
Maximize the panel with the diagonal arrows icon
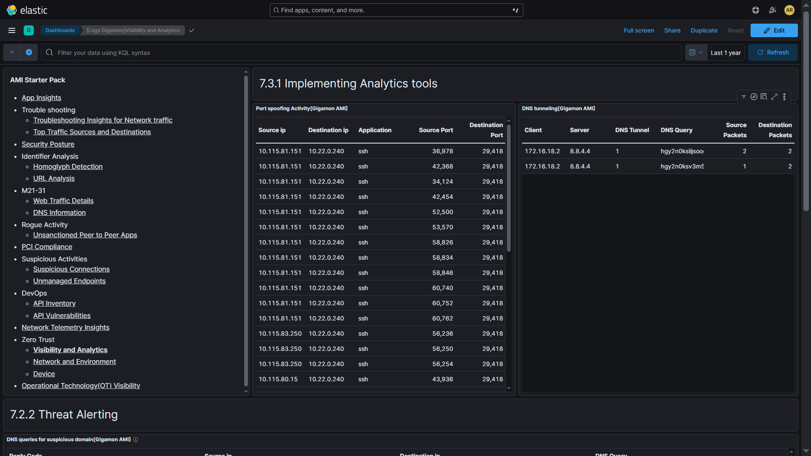click(x=774, y=96)
